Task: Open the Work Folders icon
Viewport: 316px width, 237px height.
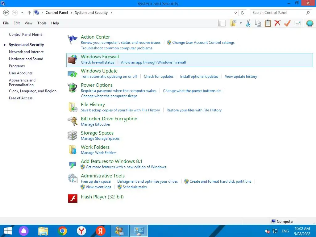Action: pyautogui.click(x=72, y=150)
